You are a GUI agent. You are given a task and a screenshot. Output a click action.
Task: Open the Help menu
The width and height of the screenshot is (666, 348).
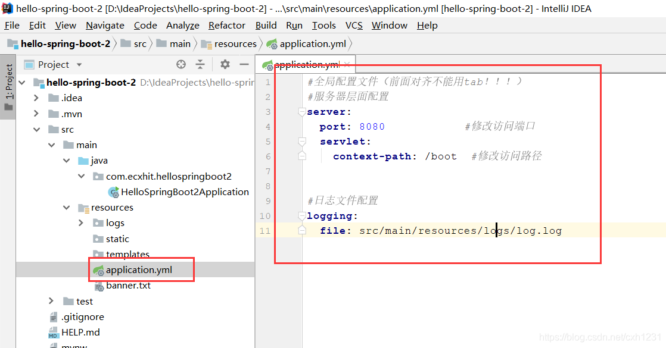point(427,26)
